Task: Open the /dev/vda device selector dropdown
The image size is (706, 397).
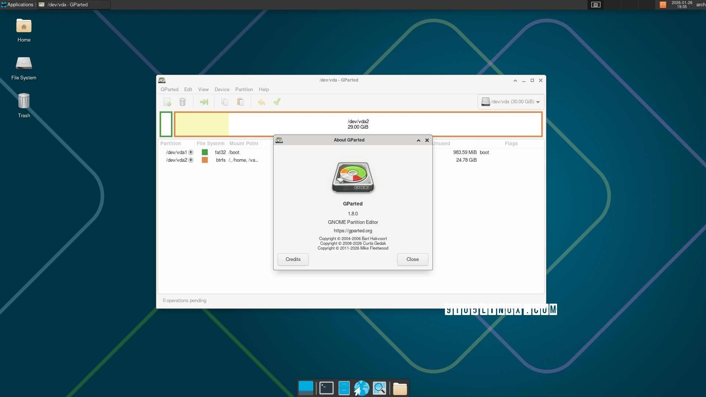Action: [x=511, y=102]
